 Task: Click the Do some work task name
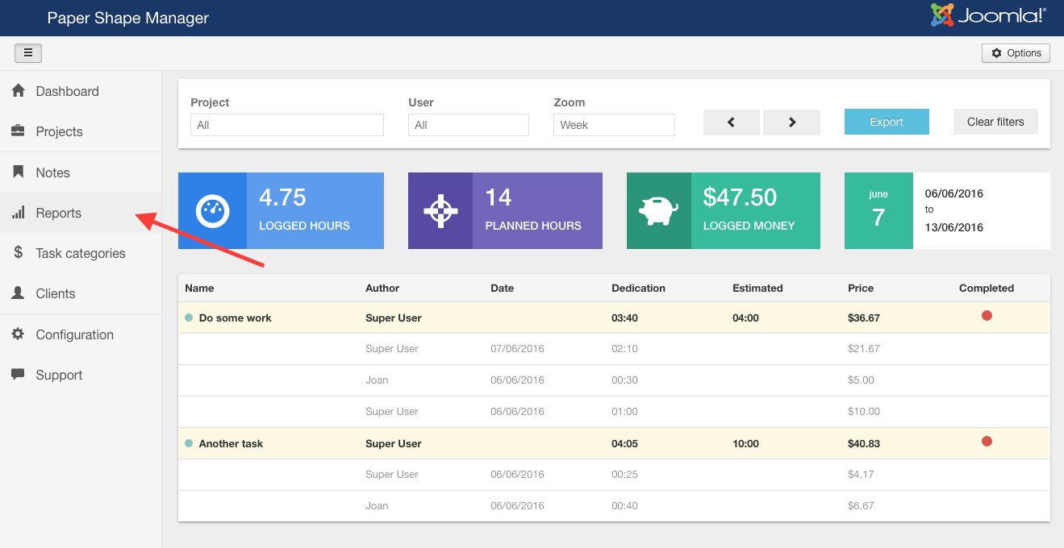click(236, 318)
